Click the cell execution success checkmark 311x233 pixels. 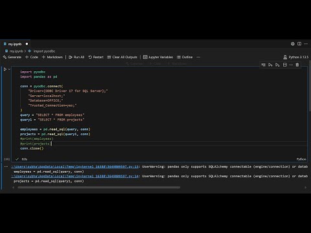pos(17,159)
